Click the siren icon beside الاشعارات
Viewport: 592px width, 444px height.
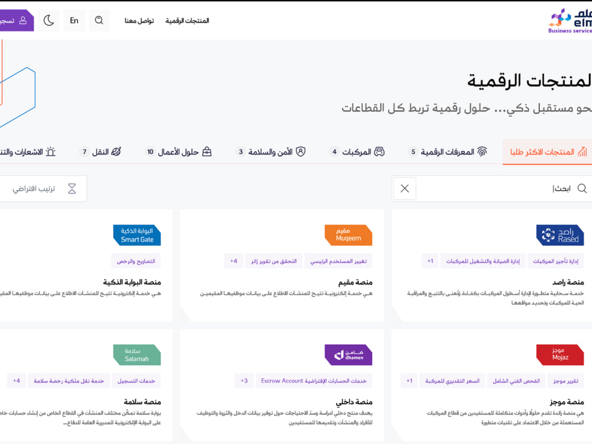coord(50,152)
